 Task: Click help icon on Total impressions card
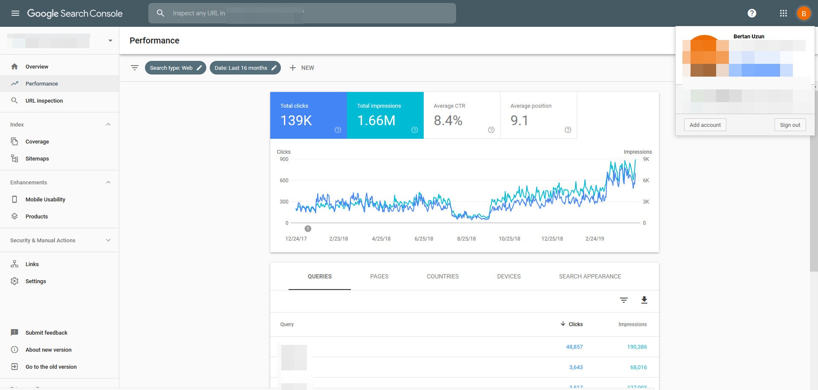coord(414,130)
